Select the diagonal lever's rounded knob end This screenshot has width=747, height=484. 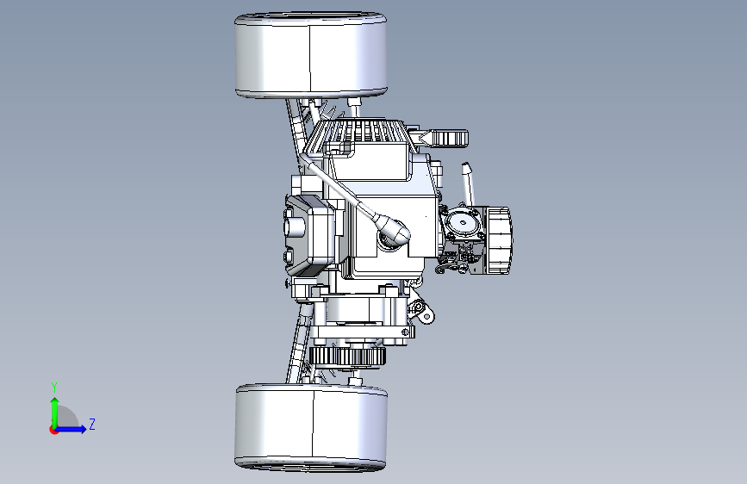coord(392,229)
